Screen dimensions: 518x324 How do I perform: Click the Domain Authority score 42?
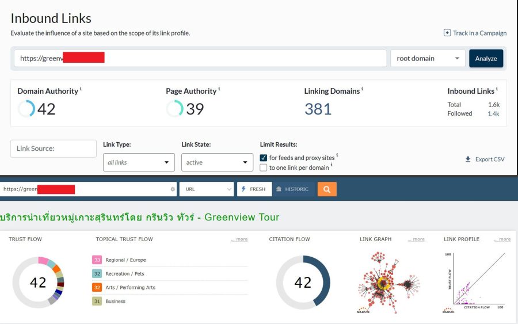(46, 109)
